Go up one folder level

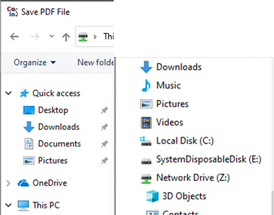coord(66,37)
